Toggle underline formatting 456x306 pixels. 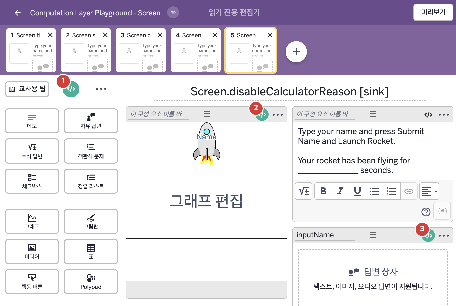357,191
